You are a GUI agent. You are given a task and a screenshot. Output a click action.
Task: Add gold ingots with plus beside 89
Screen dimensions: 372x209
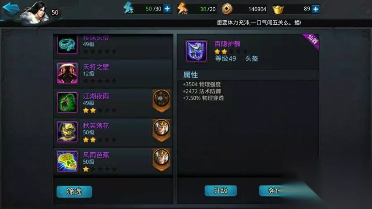pos(316,9)
